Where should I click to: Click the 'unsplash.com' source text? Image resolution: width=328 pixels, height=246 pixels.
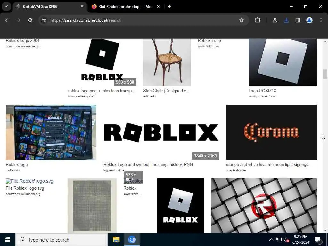pyautogui.click(x=236, y=170)
